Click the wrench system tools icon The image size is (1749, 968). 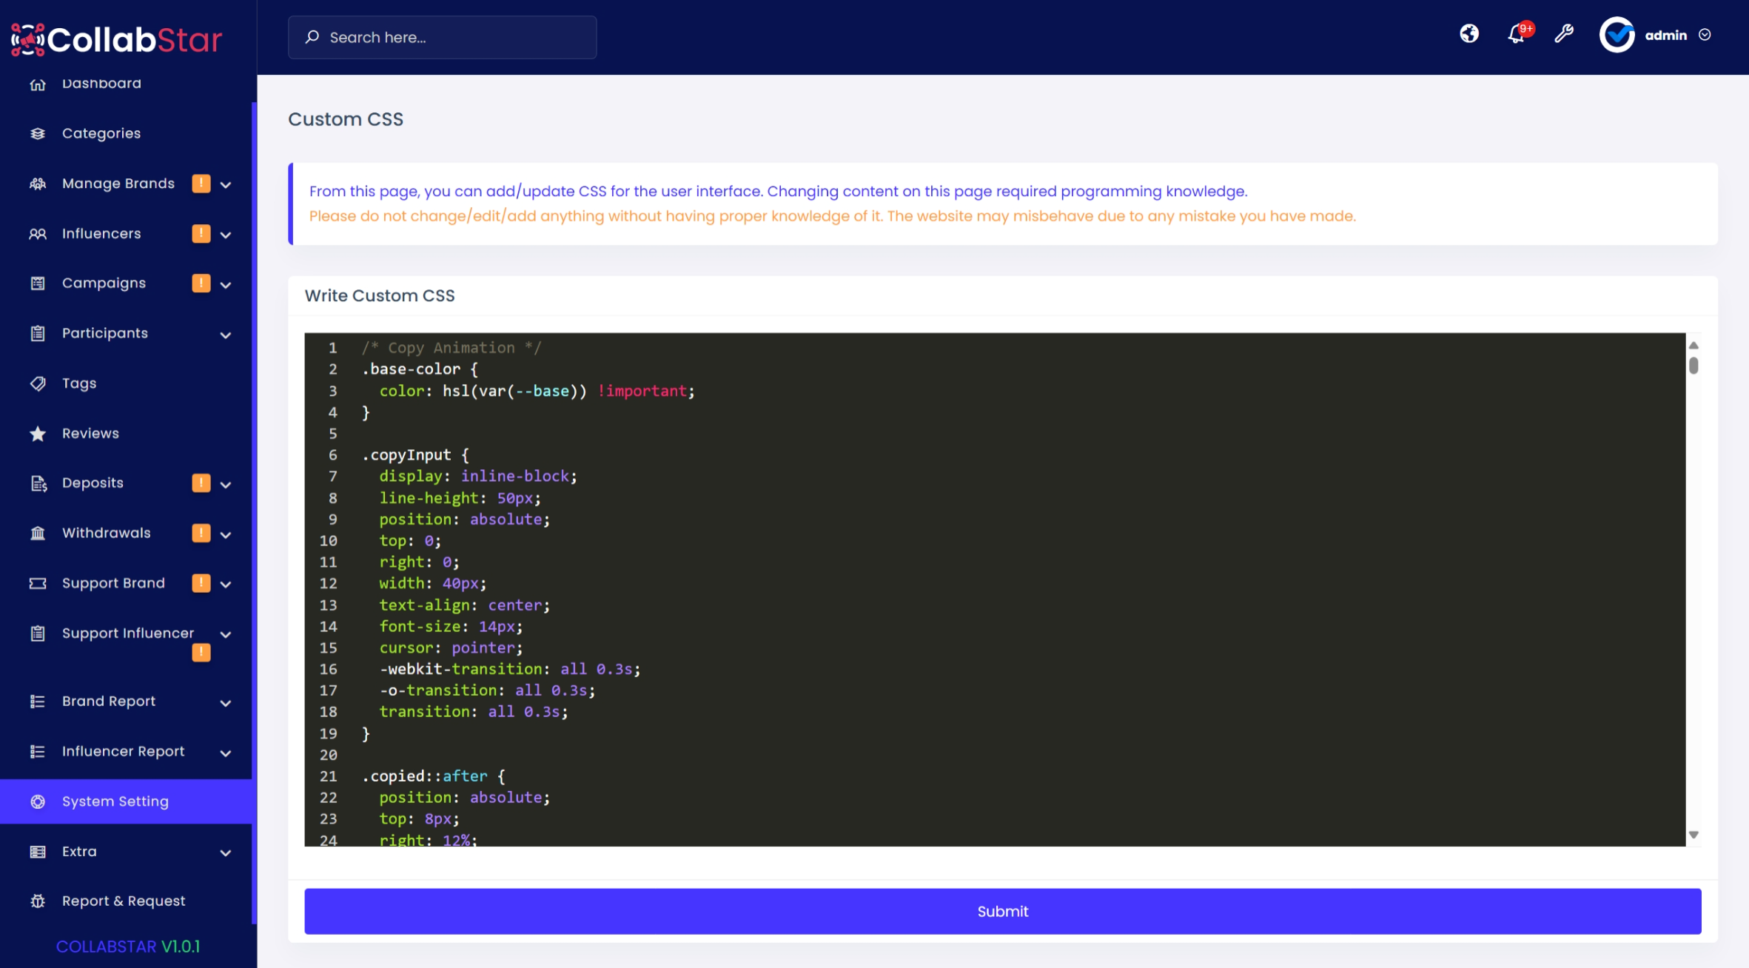tap(1564, 34)
